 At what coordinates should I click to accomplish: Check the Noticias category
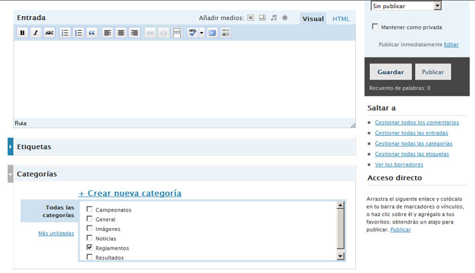[x=90, y=238]
